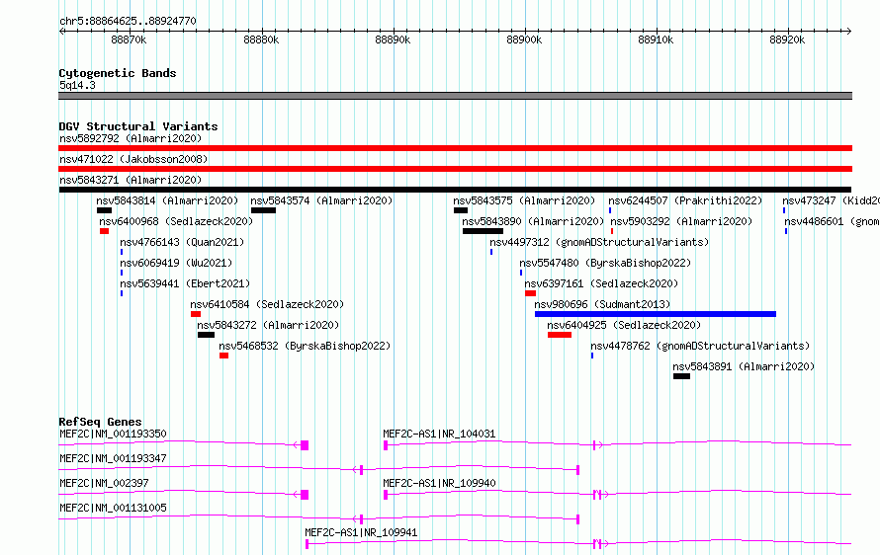The height and width of the screenshot is (555, 880).
Task: Open nsv6244507 (Prakrithi2022) label
Action: pyautogui.click(x=686, y=200)
